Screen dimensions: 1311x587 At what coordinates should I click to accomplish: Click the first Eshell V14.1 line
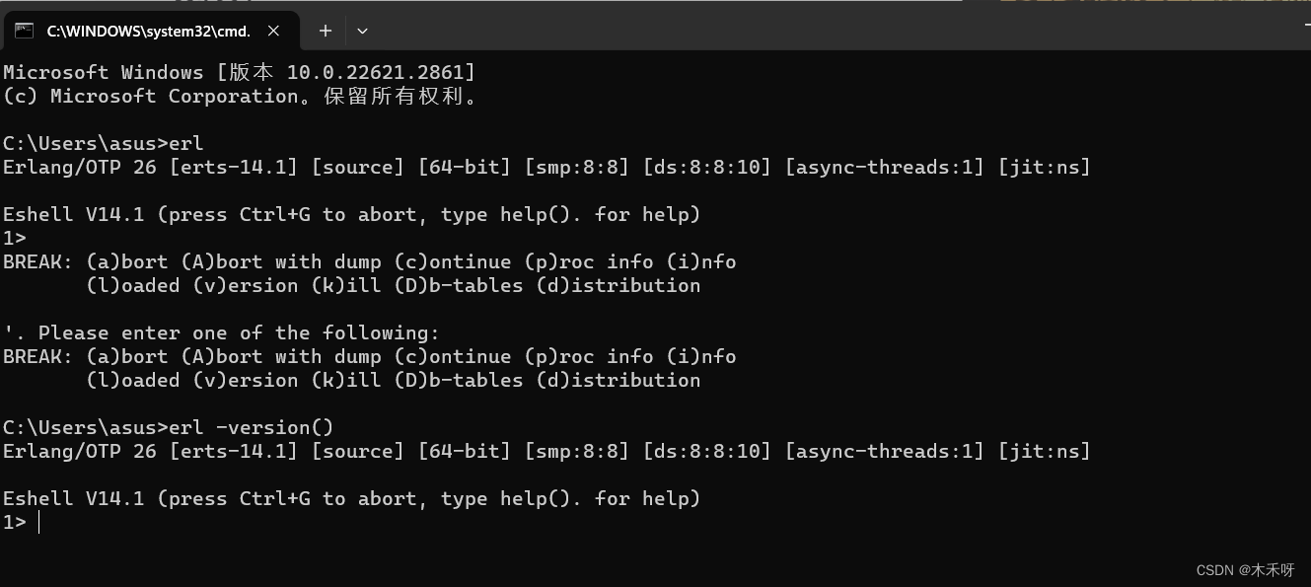coord(351,214)
